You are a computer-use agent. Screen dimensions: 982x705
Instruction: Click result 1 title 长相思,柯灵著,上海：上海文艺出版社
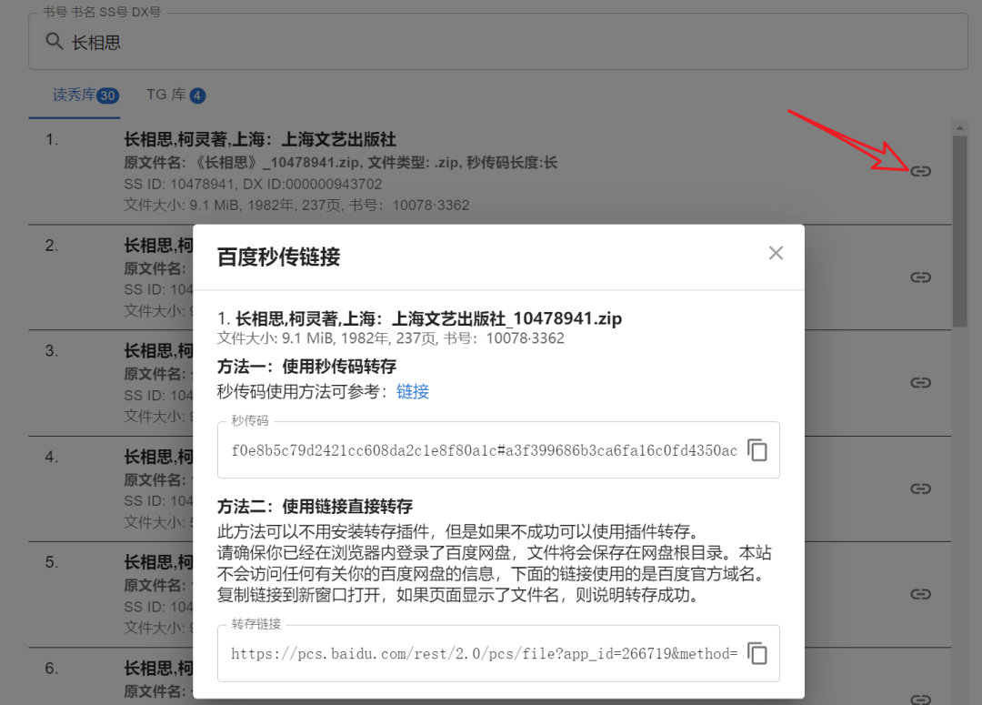(x=260, y=139)
